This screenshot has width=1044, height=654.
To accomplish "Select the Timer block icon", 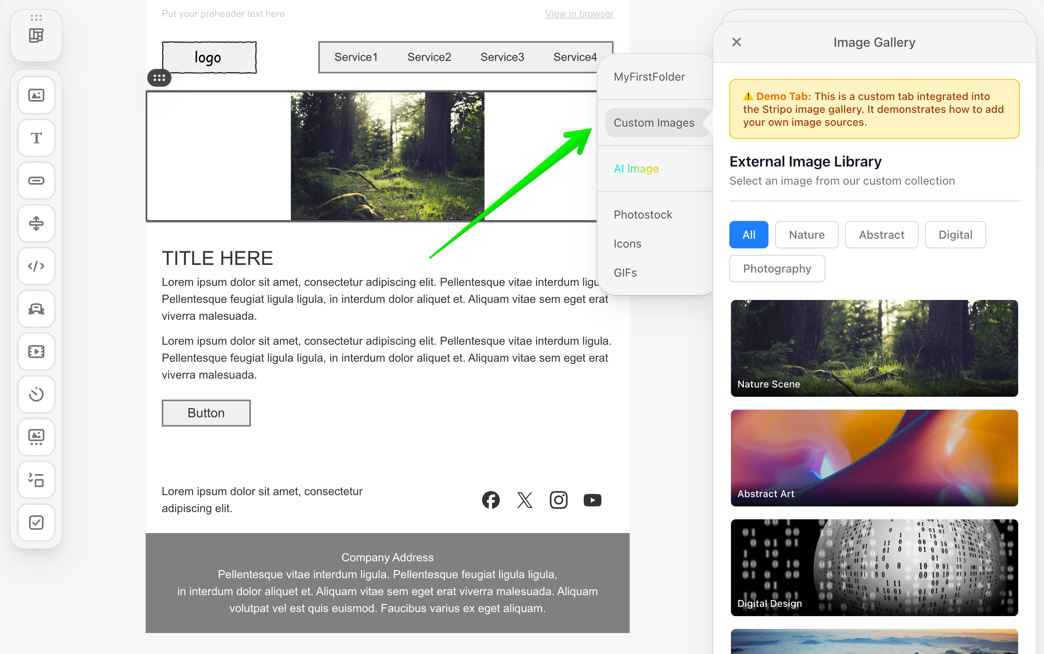I will coord(36,394).
